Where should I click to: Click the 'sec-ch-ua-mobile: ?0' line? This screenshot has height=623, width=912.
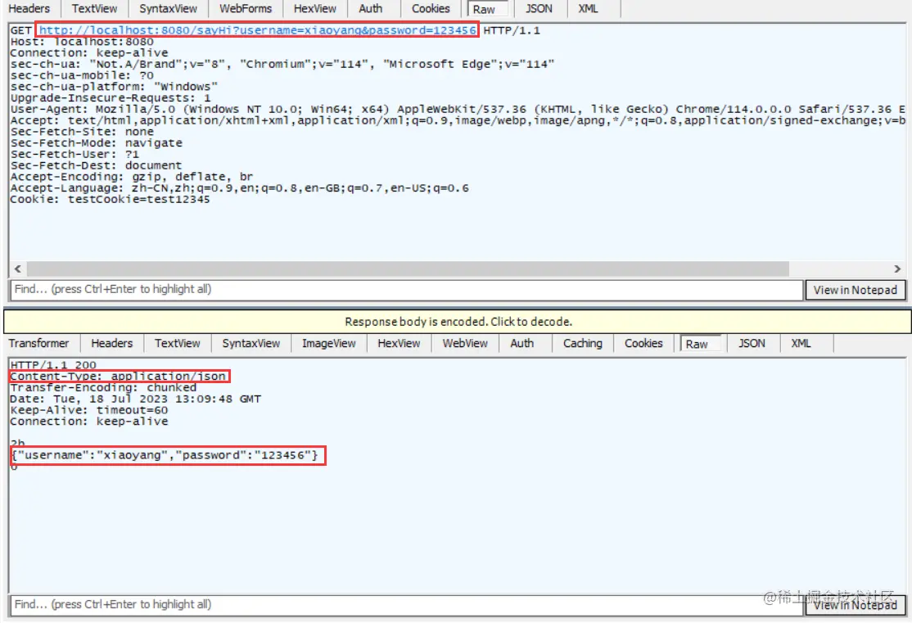point(82,75)
